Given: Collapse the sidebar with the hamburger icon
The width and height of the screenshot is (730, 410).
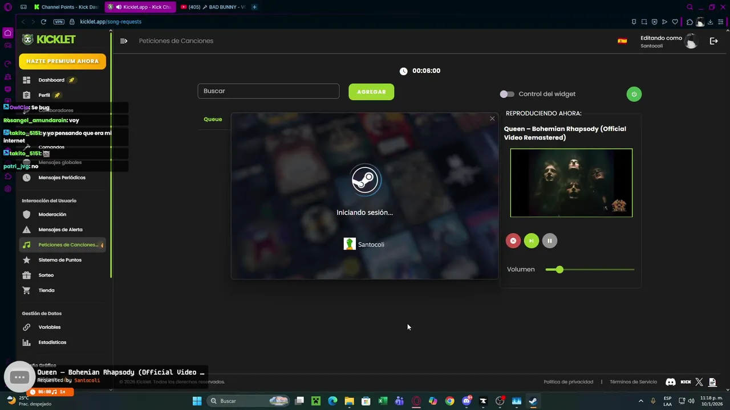Looking at the screenshot, I should (124, 41).
